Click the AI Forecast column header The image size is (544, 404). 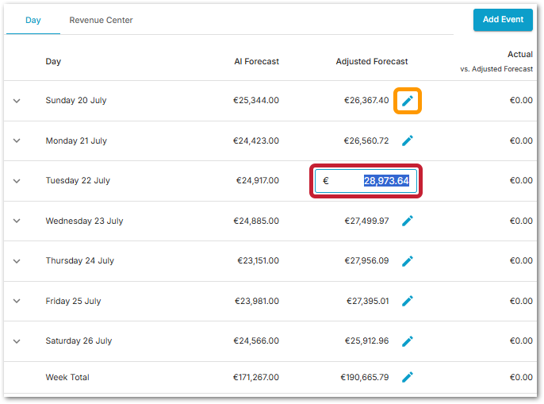tap(256, 61)
